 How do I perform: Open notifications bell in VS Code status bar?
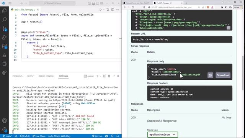click(118, 136)
